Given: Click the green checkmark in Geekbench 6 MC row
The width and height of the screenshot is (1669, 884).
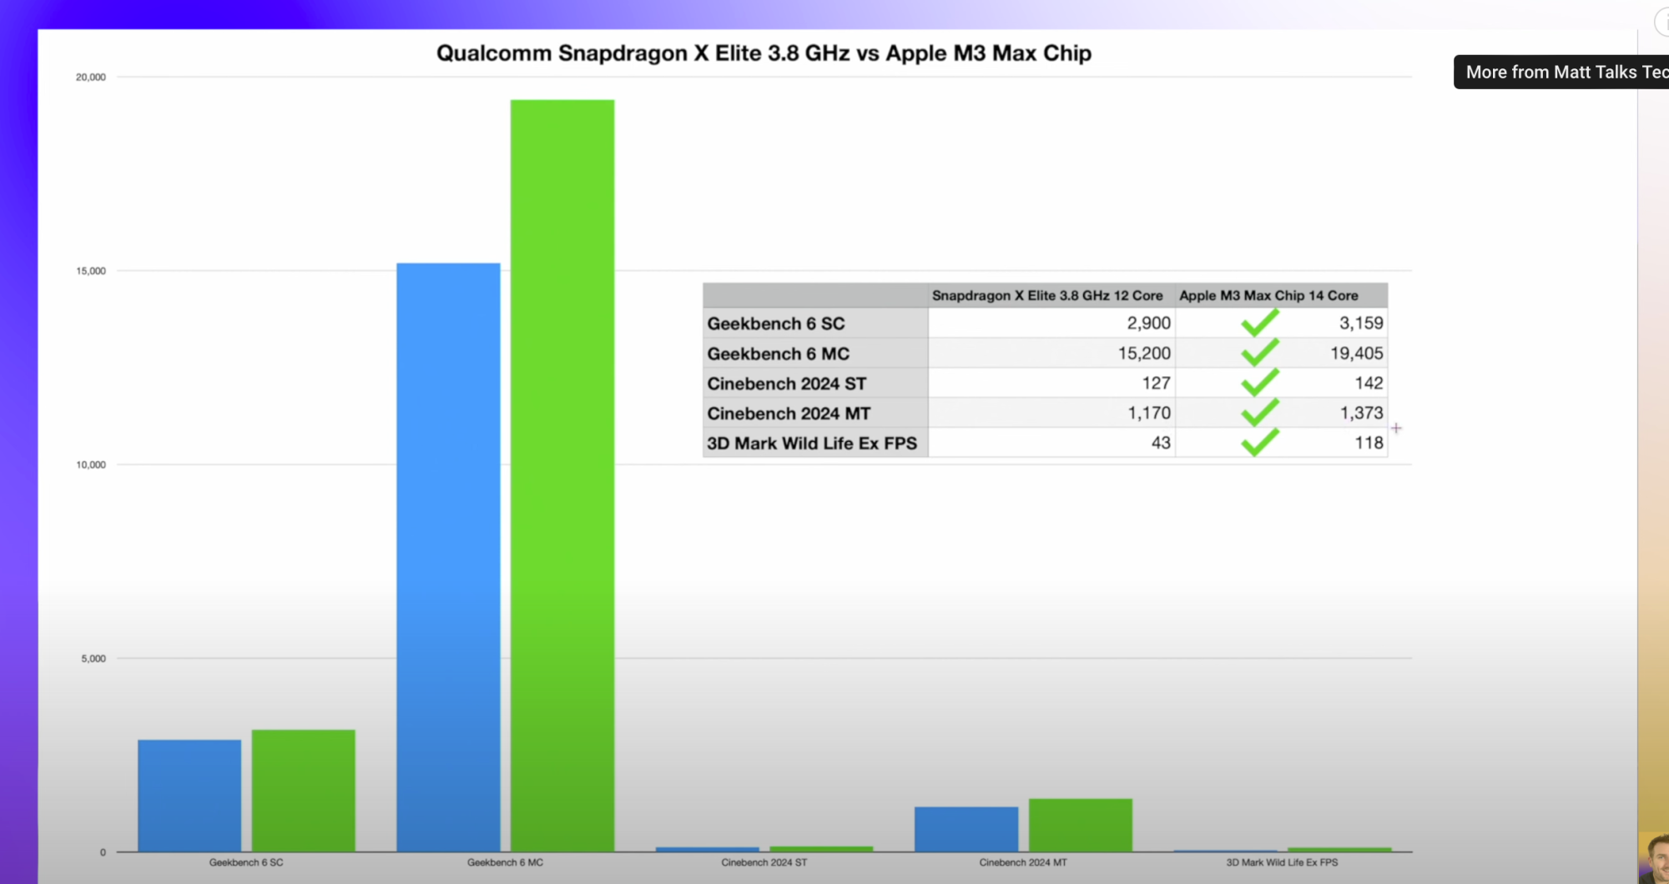Looking at the screenshot, I should point(1260,352).
